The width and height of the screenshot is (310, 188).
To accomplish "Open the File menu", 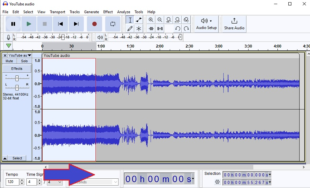I will click(x=5, y=12).
